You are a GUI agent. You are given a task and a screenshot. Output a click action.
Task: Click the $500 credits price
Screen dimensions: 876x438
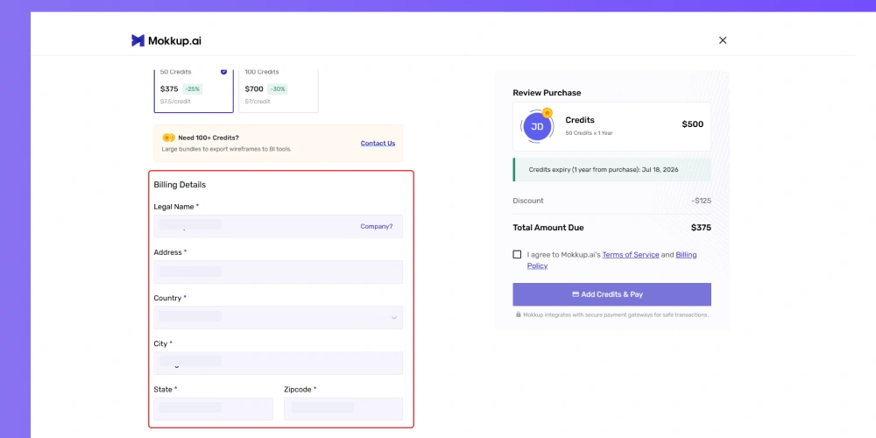point(692,124)
